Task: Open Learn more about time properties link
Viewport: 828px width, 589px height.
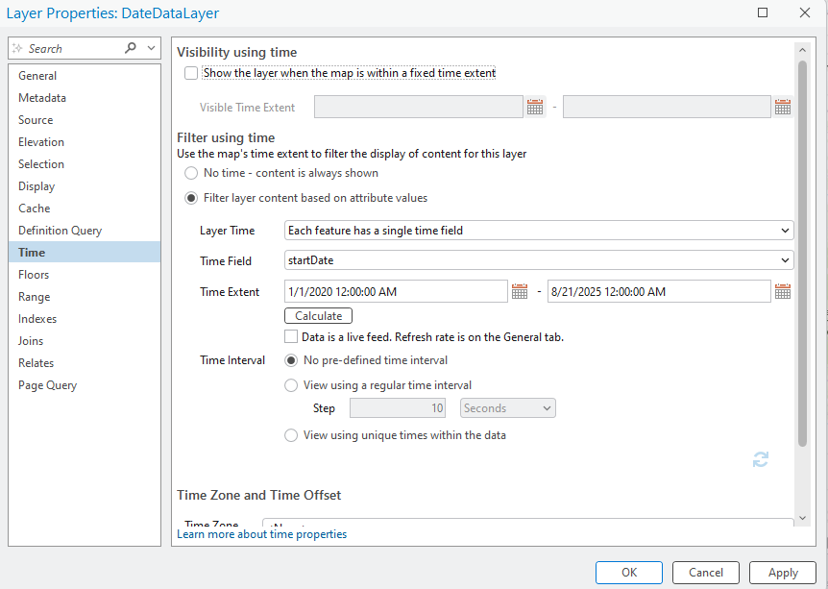Action: click(x=262, y=534)
